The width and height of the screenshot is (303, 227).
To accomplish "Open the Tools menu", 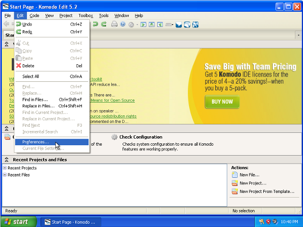I will [104, 16].
